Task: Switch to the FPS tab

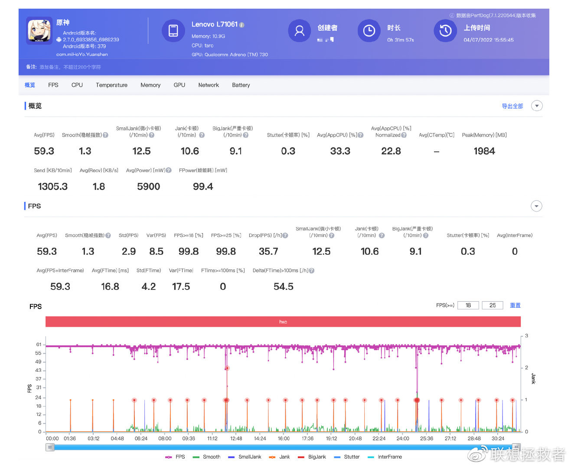Action: [53, 85]
